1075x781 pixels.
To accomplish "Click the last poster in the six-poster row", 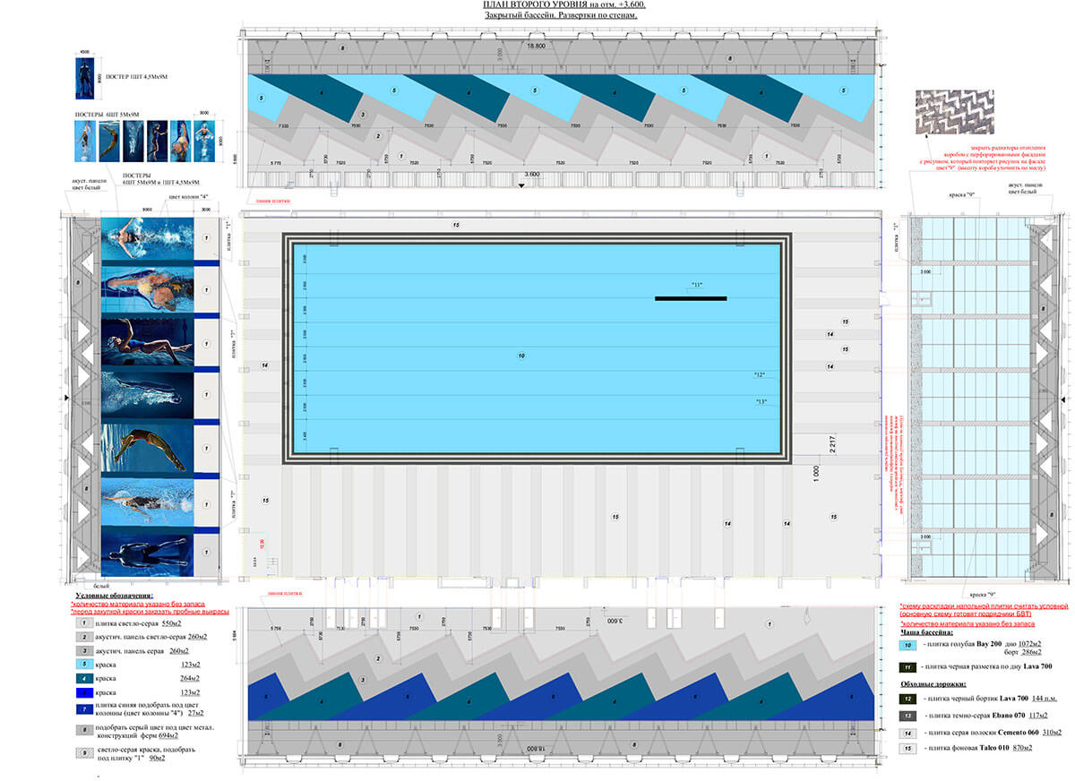I will [x=205, y=141].
